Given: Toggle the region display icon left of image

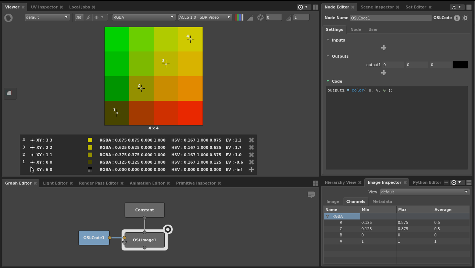Looking at the screenshot, I should 9,93.
